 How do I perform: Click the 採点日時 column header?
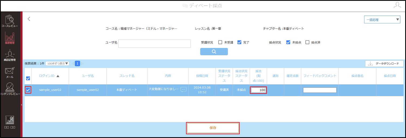click(x=390, y=76)
